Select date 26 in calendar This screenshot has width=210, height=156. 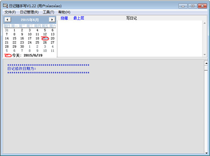coord(45,42)
